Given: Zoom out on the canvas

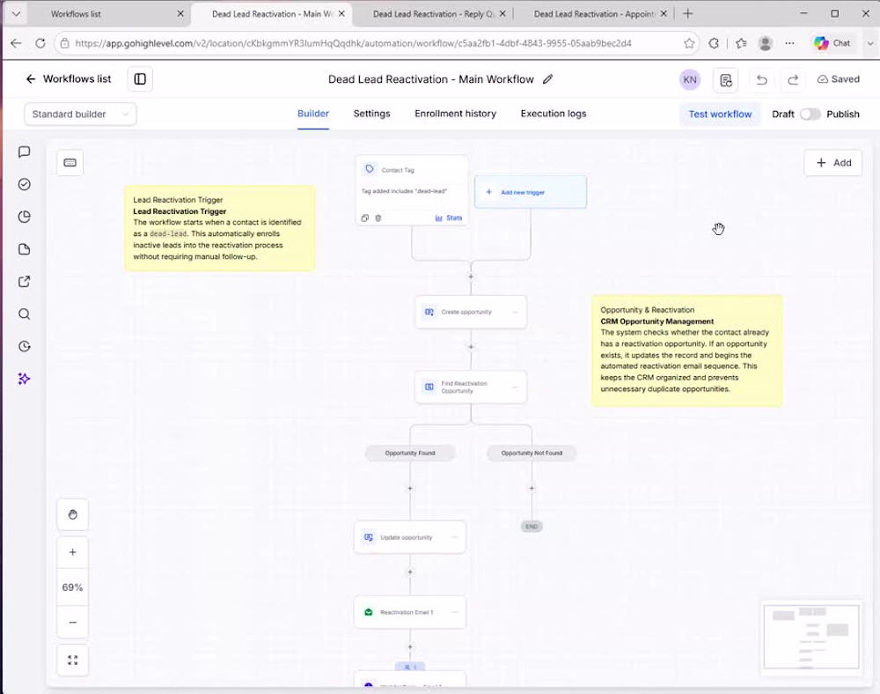Looking at the screenshot, I should point(72,622).
